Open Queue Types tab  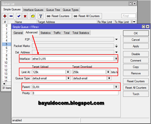(71, 10)
